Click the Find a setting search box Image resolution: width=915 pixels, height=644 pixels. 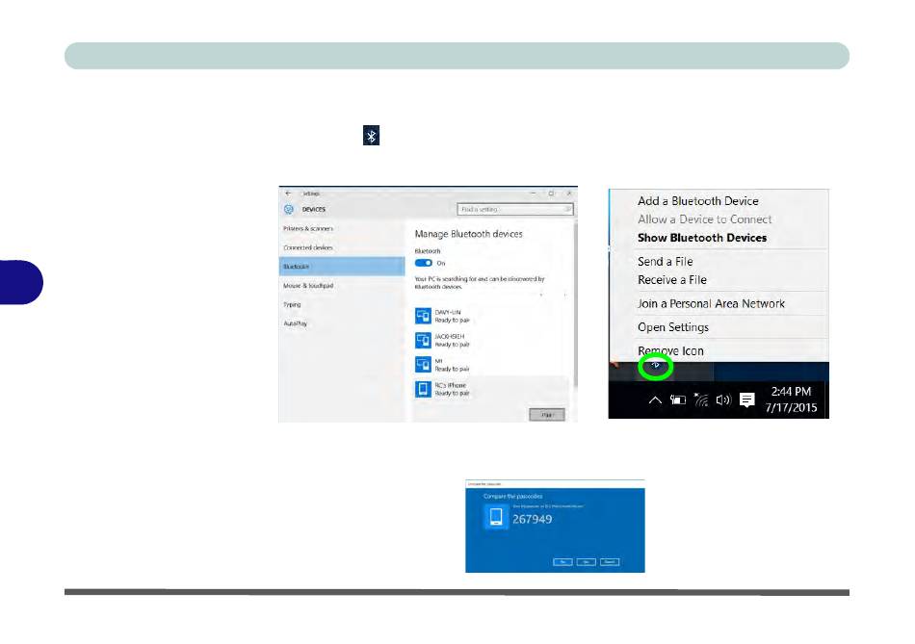(x=514, y=209)
